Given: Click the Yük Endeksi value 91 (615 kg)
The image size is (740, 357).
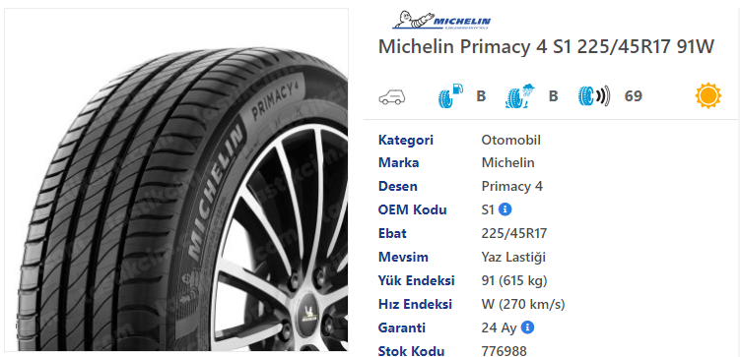Looking at the screenshot, I should (514, 280).
